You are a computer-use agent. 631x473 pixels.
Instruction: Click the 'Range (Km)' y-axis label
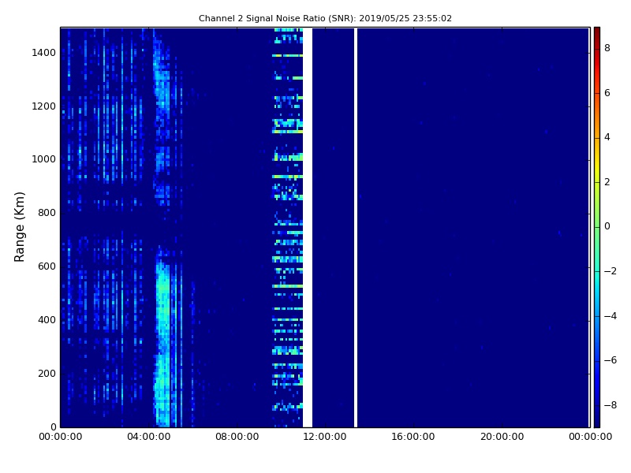[19, 227]
